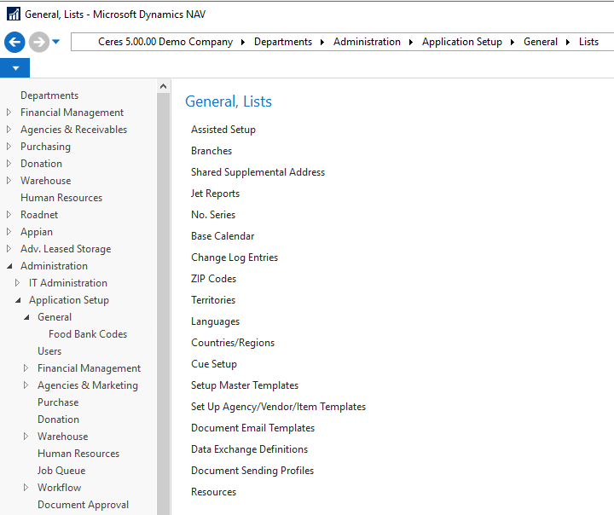This screenshot has width=614, height=515.
Task: Click Application Setup in the breadcrumb
Action: tap(461, 42)
